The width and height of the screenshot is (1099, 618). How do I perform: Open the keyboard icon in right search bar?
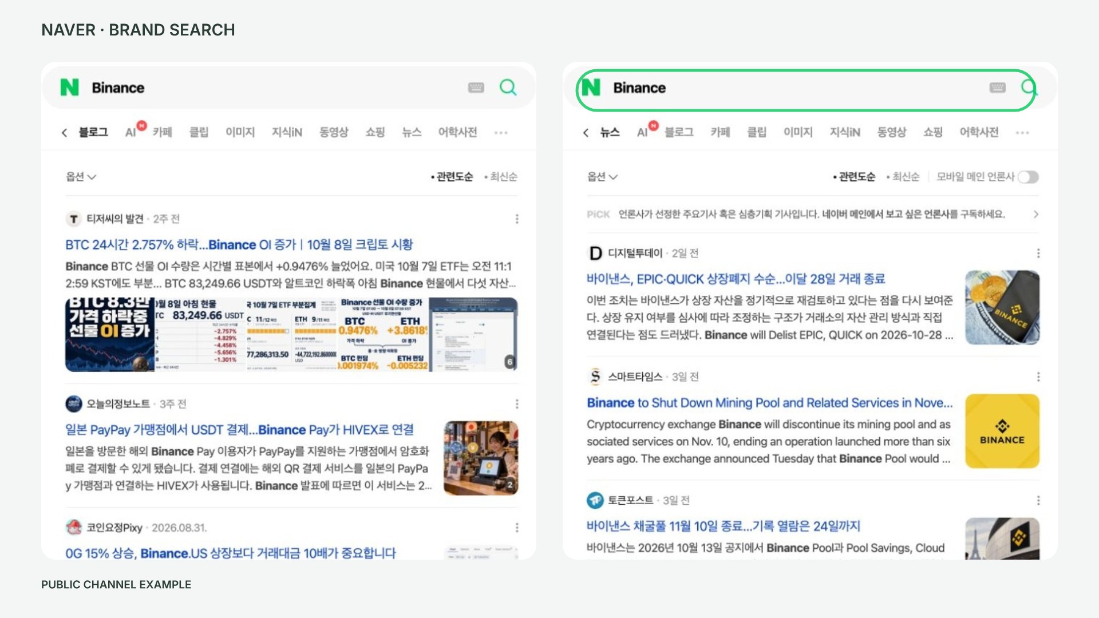(997, 88)
